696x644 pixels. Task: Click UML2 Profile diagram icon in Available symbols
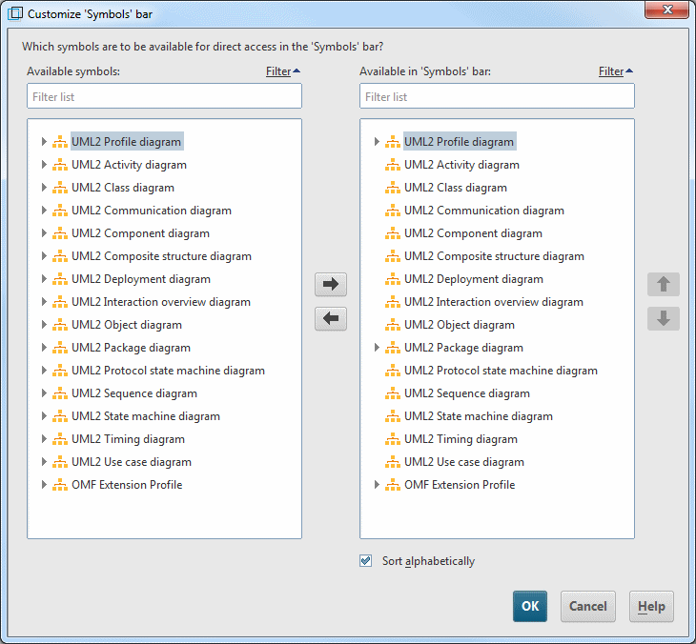[60, 142]
